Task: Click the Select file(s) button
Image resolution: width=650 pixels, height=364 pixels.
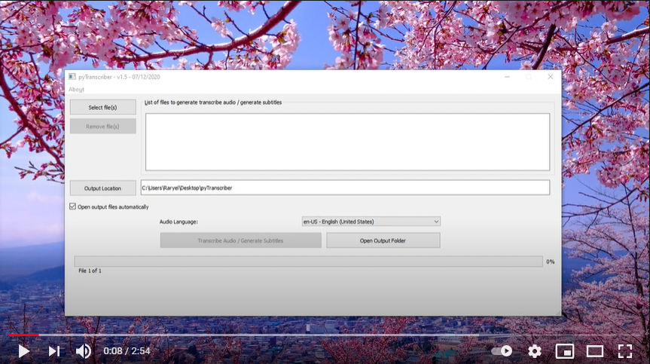Action: 103,108
